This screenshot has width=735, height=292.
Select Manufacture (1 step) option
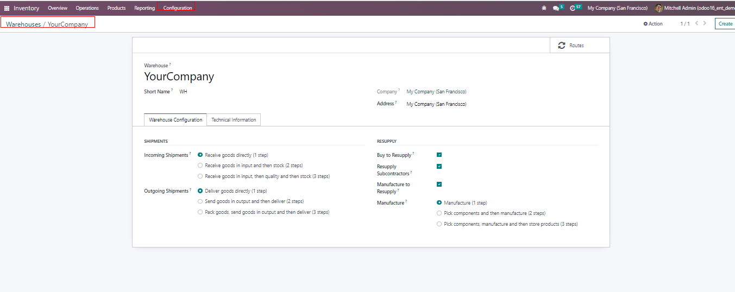pyautogui.click(x=439, y=203)
